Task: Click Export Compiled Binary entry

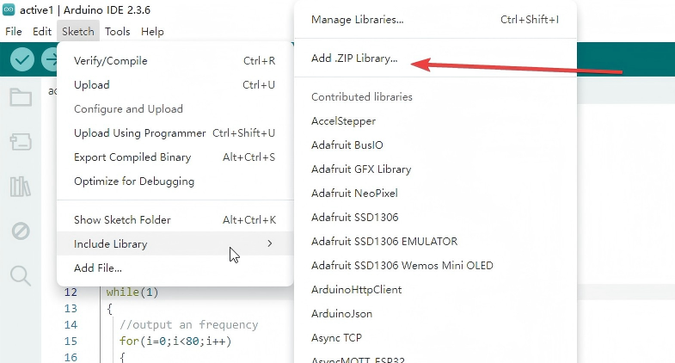Action: pyautogui.click(x=132, y=157)
